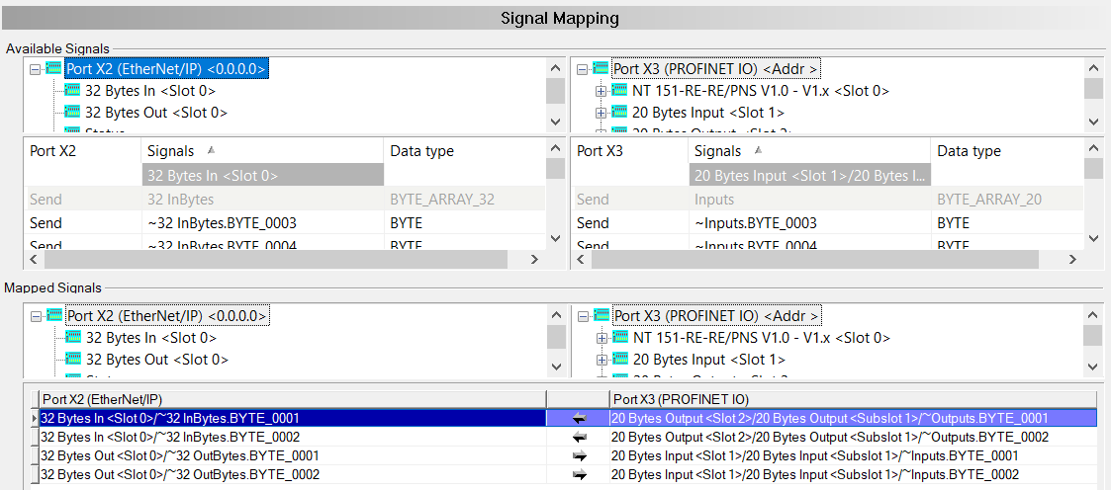Click 20 Bytes Input <Slot 1> group header
This screenshot has height=490, width=1111.
coord(810,176)
